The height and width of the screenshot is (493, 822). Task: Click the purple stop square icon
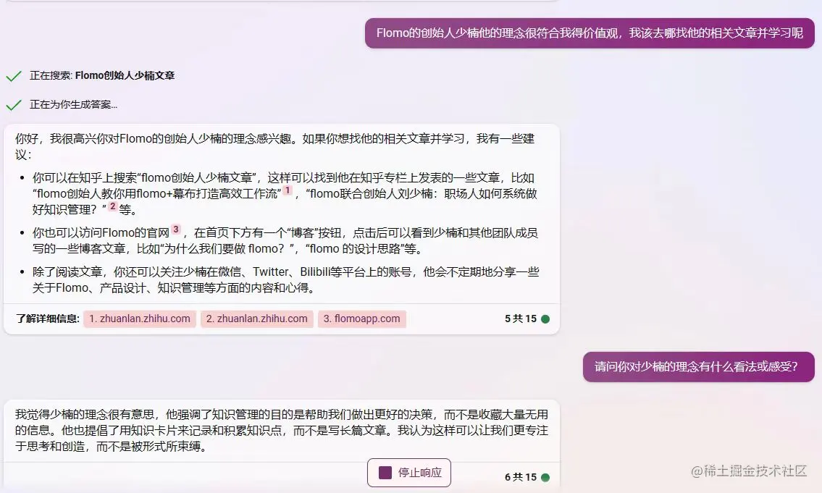pos(385,473)
